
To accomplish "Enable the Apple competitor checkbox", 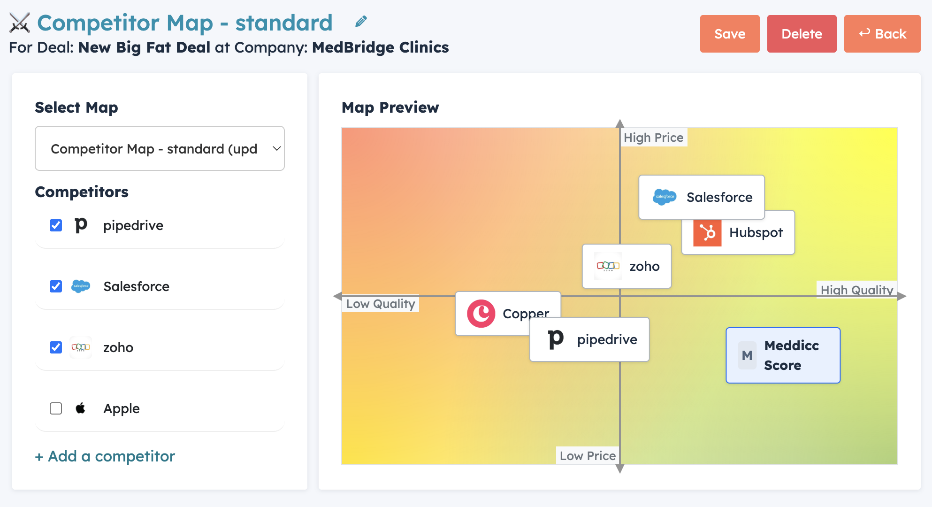I will click(x=56, y=408).
